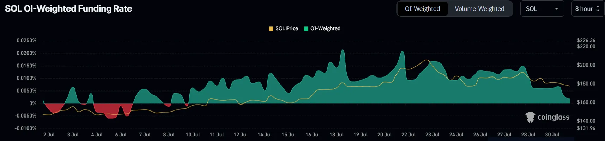Click the -0.0050% y-axis label

tap(25, 115)
